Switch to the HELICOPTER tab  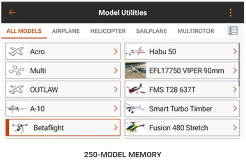(x=108, y=31)
